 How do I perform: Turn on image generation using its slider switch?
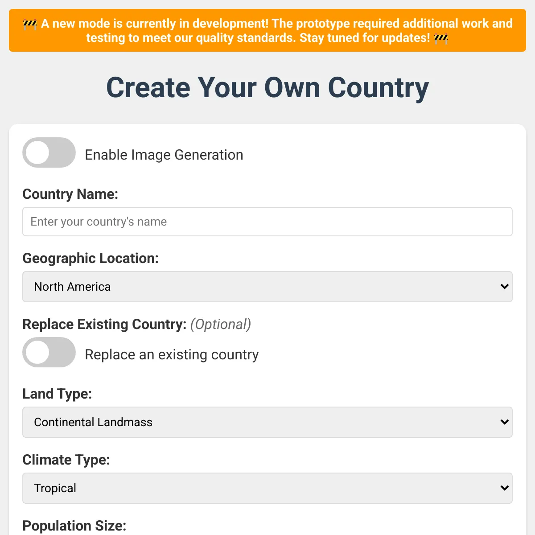[49, 152]
